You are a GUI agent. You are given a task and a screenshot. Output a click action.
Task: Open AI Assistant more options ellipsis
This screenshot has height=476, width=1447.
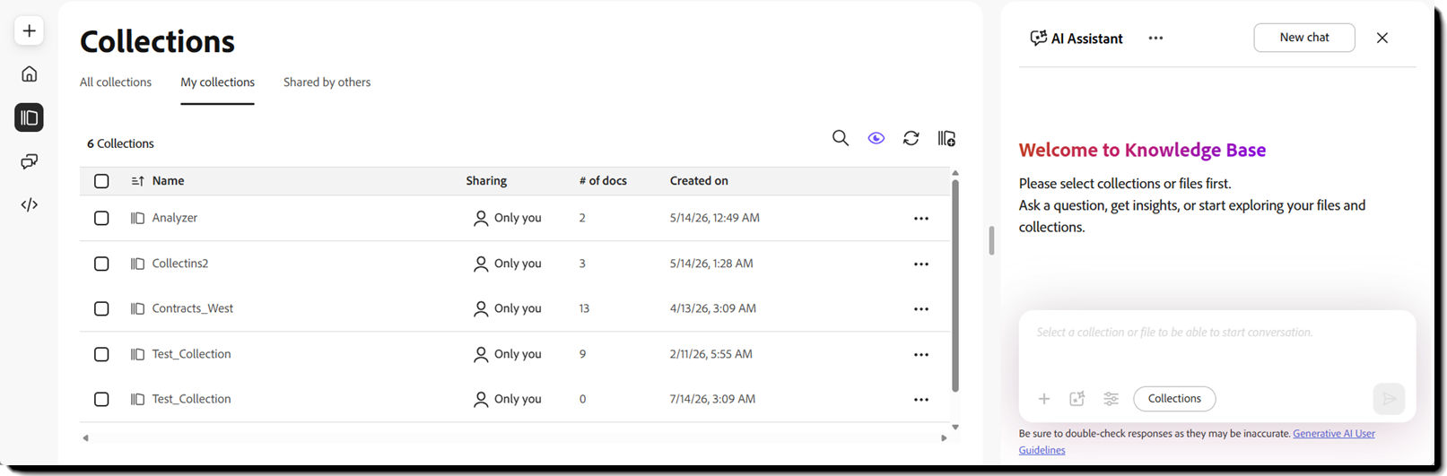[x=1155, y=38]
